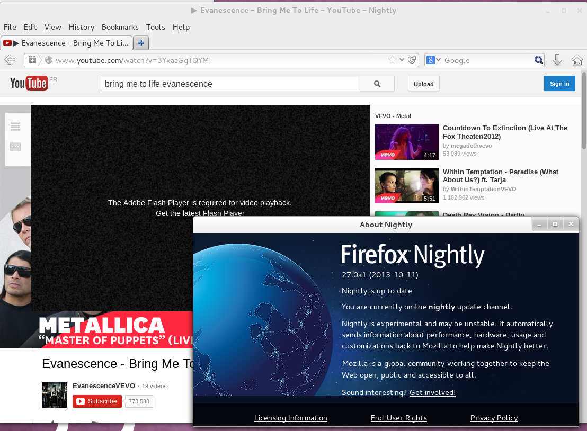This screenshot has width=587, height=431.
Task: Open URL history dropdown arrow
Action: (402, 60)
